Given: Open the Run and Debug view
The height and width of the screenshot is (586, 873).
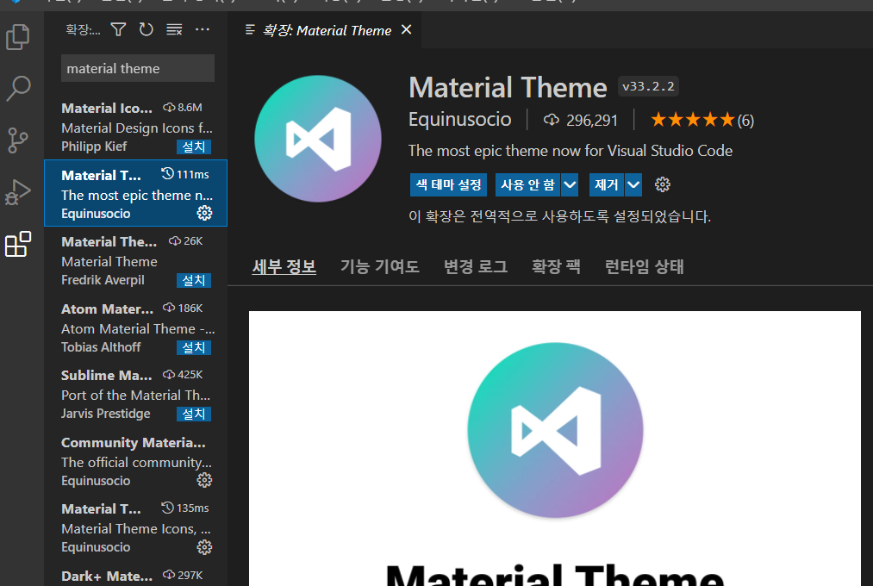Looking at the screenshot, I should 18,192.
